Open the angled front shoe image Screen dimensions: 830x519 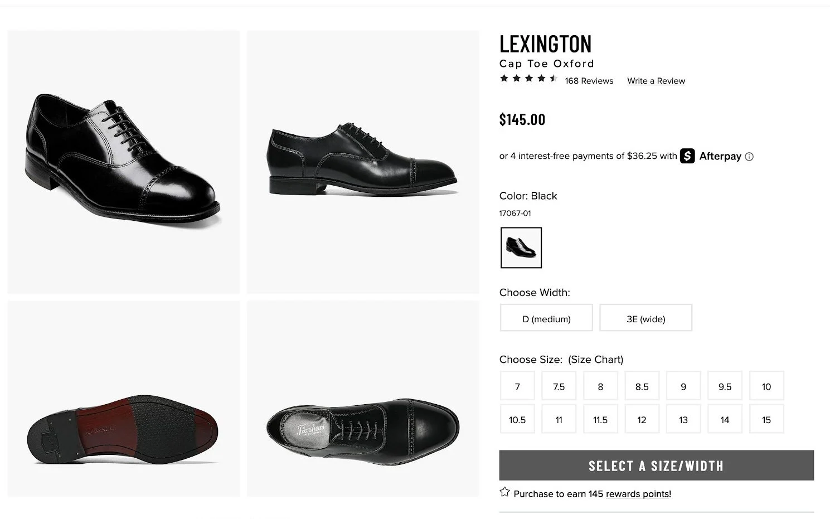point(124,162)
